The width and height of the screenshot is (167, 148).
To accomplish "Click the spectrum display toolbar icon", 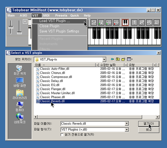I will [157, 23].
